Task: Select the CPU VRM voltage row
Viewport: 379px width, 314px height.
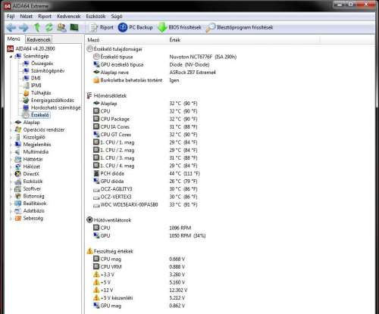Action: (x=139, y=267)
